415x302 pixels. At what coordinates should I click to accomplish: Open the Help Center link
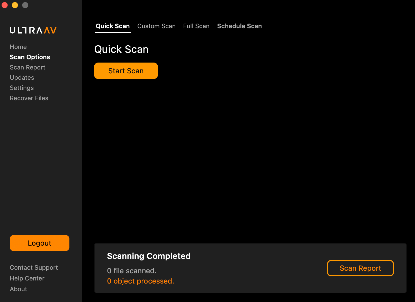(x=27, y=278)
